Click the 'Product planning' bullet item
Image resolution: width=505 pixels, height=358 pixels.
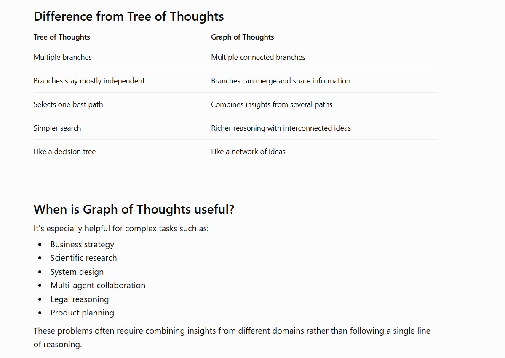pos(82,313)
